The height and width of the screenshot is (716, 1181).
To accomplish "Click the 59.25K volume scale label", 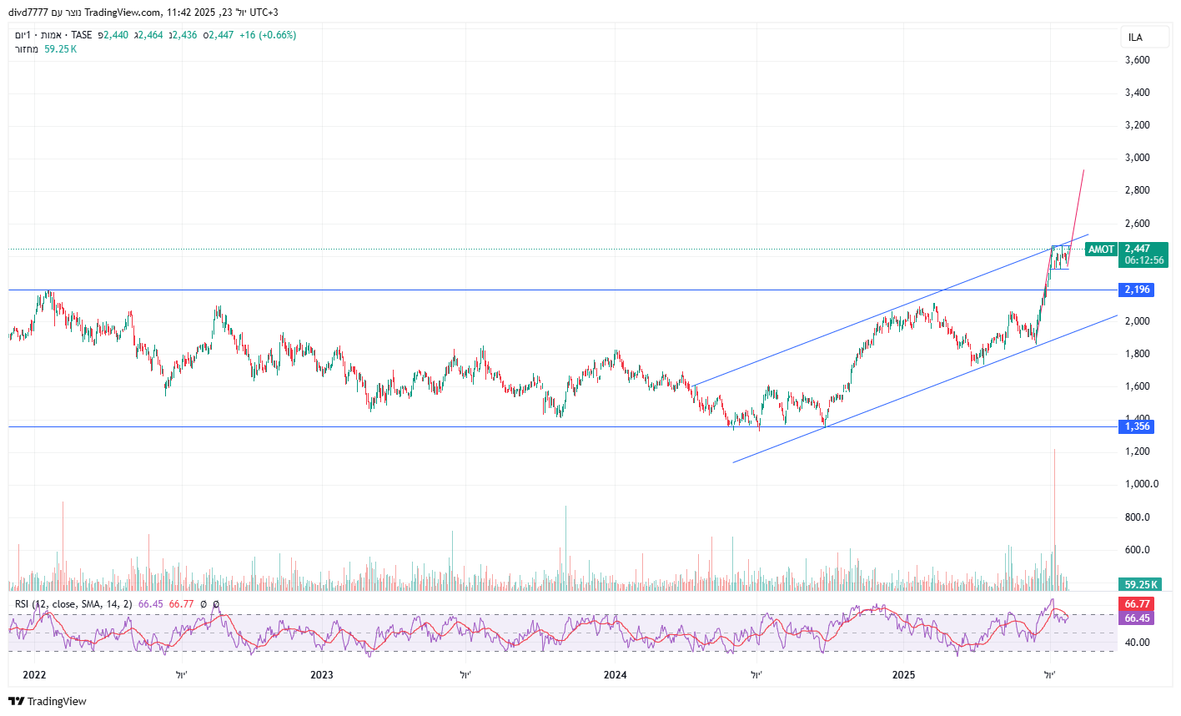I will click(x=1142, y=585).
